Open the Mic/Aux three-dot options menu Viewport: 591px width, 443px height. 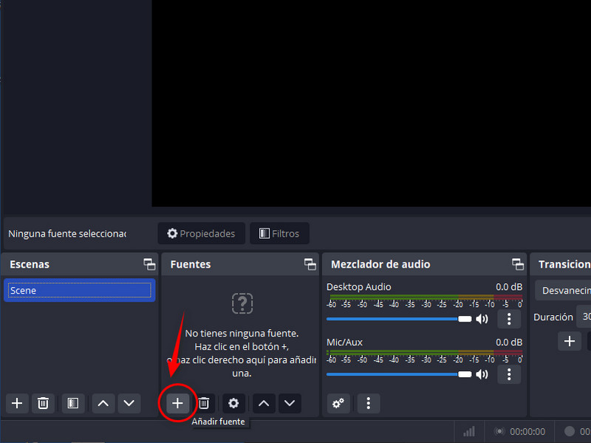[x=509, y=374]
